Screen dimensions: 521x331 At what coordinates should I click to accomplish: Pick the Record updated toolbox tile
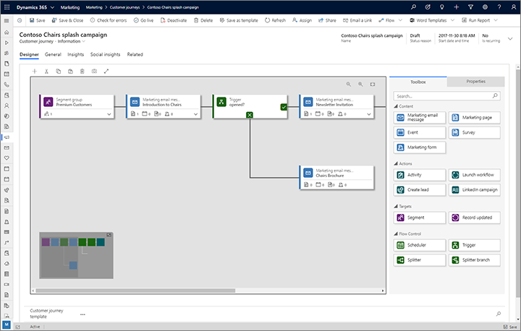[x=474, y=218]
